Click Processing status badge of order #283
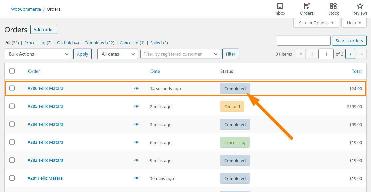Screen dimensions: 371x192 click(235, 142)
